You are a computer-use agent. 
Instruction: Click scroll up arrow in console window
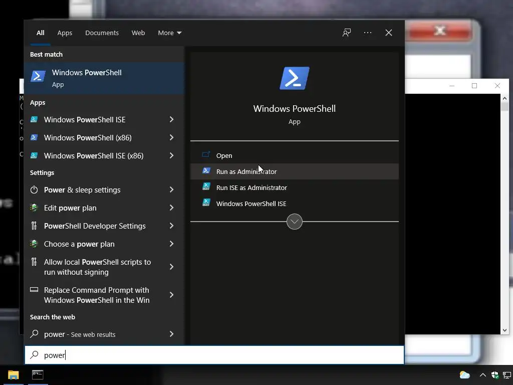pos(504,98)
